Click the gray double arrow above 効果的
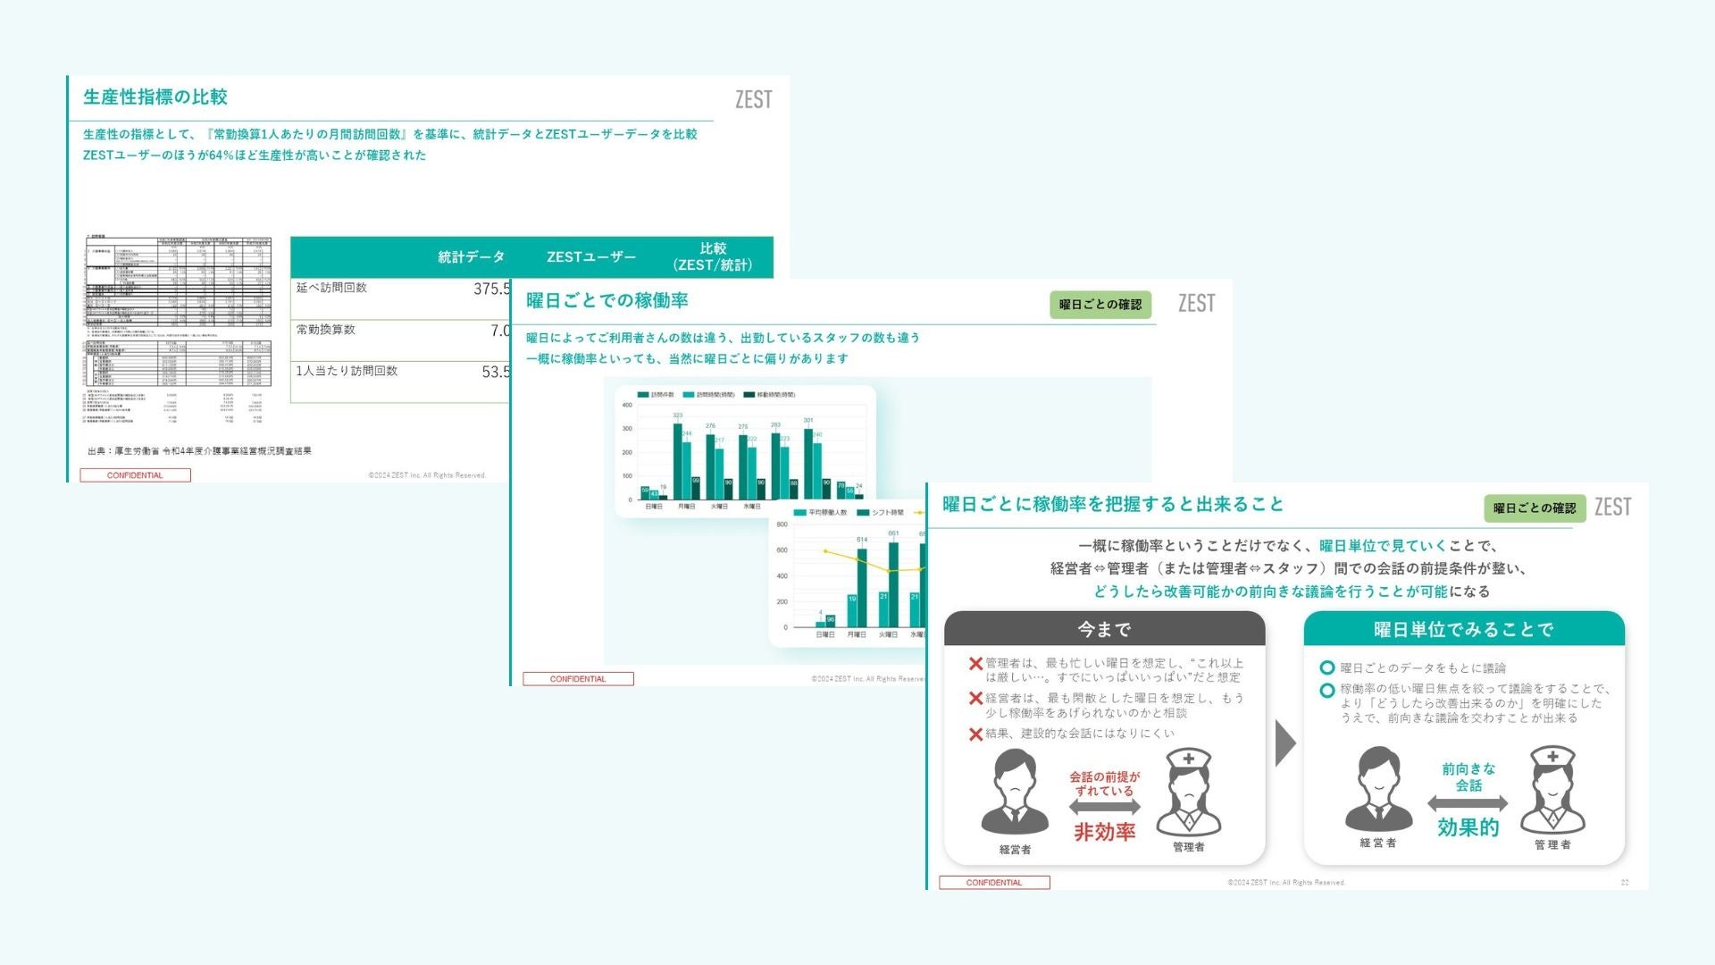The image size is (1715, 965). [1467, 803]
